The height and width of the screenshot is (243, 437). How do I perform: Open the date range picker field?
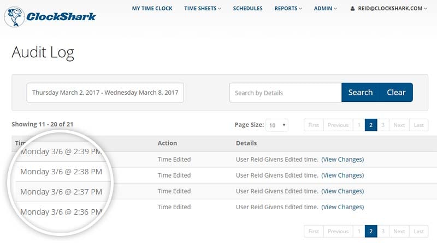pos(105,93)
